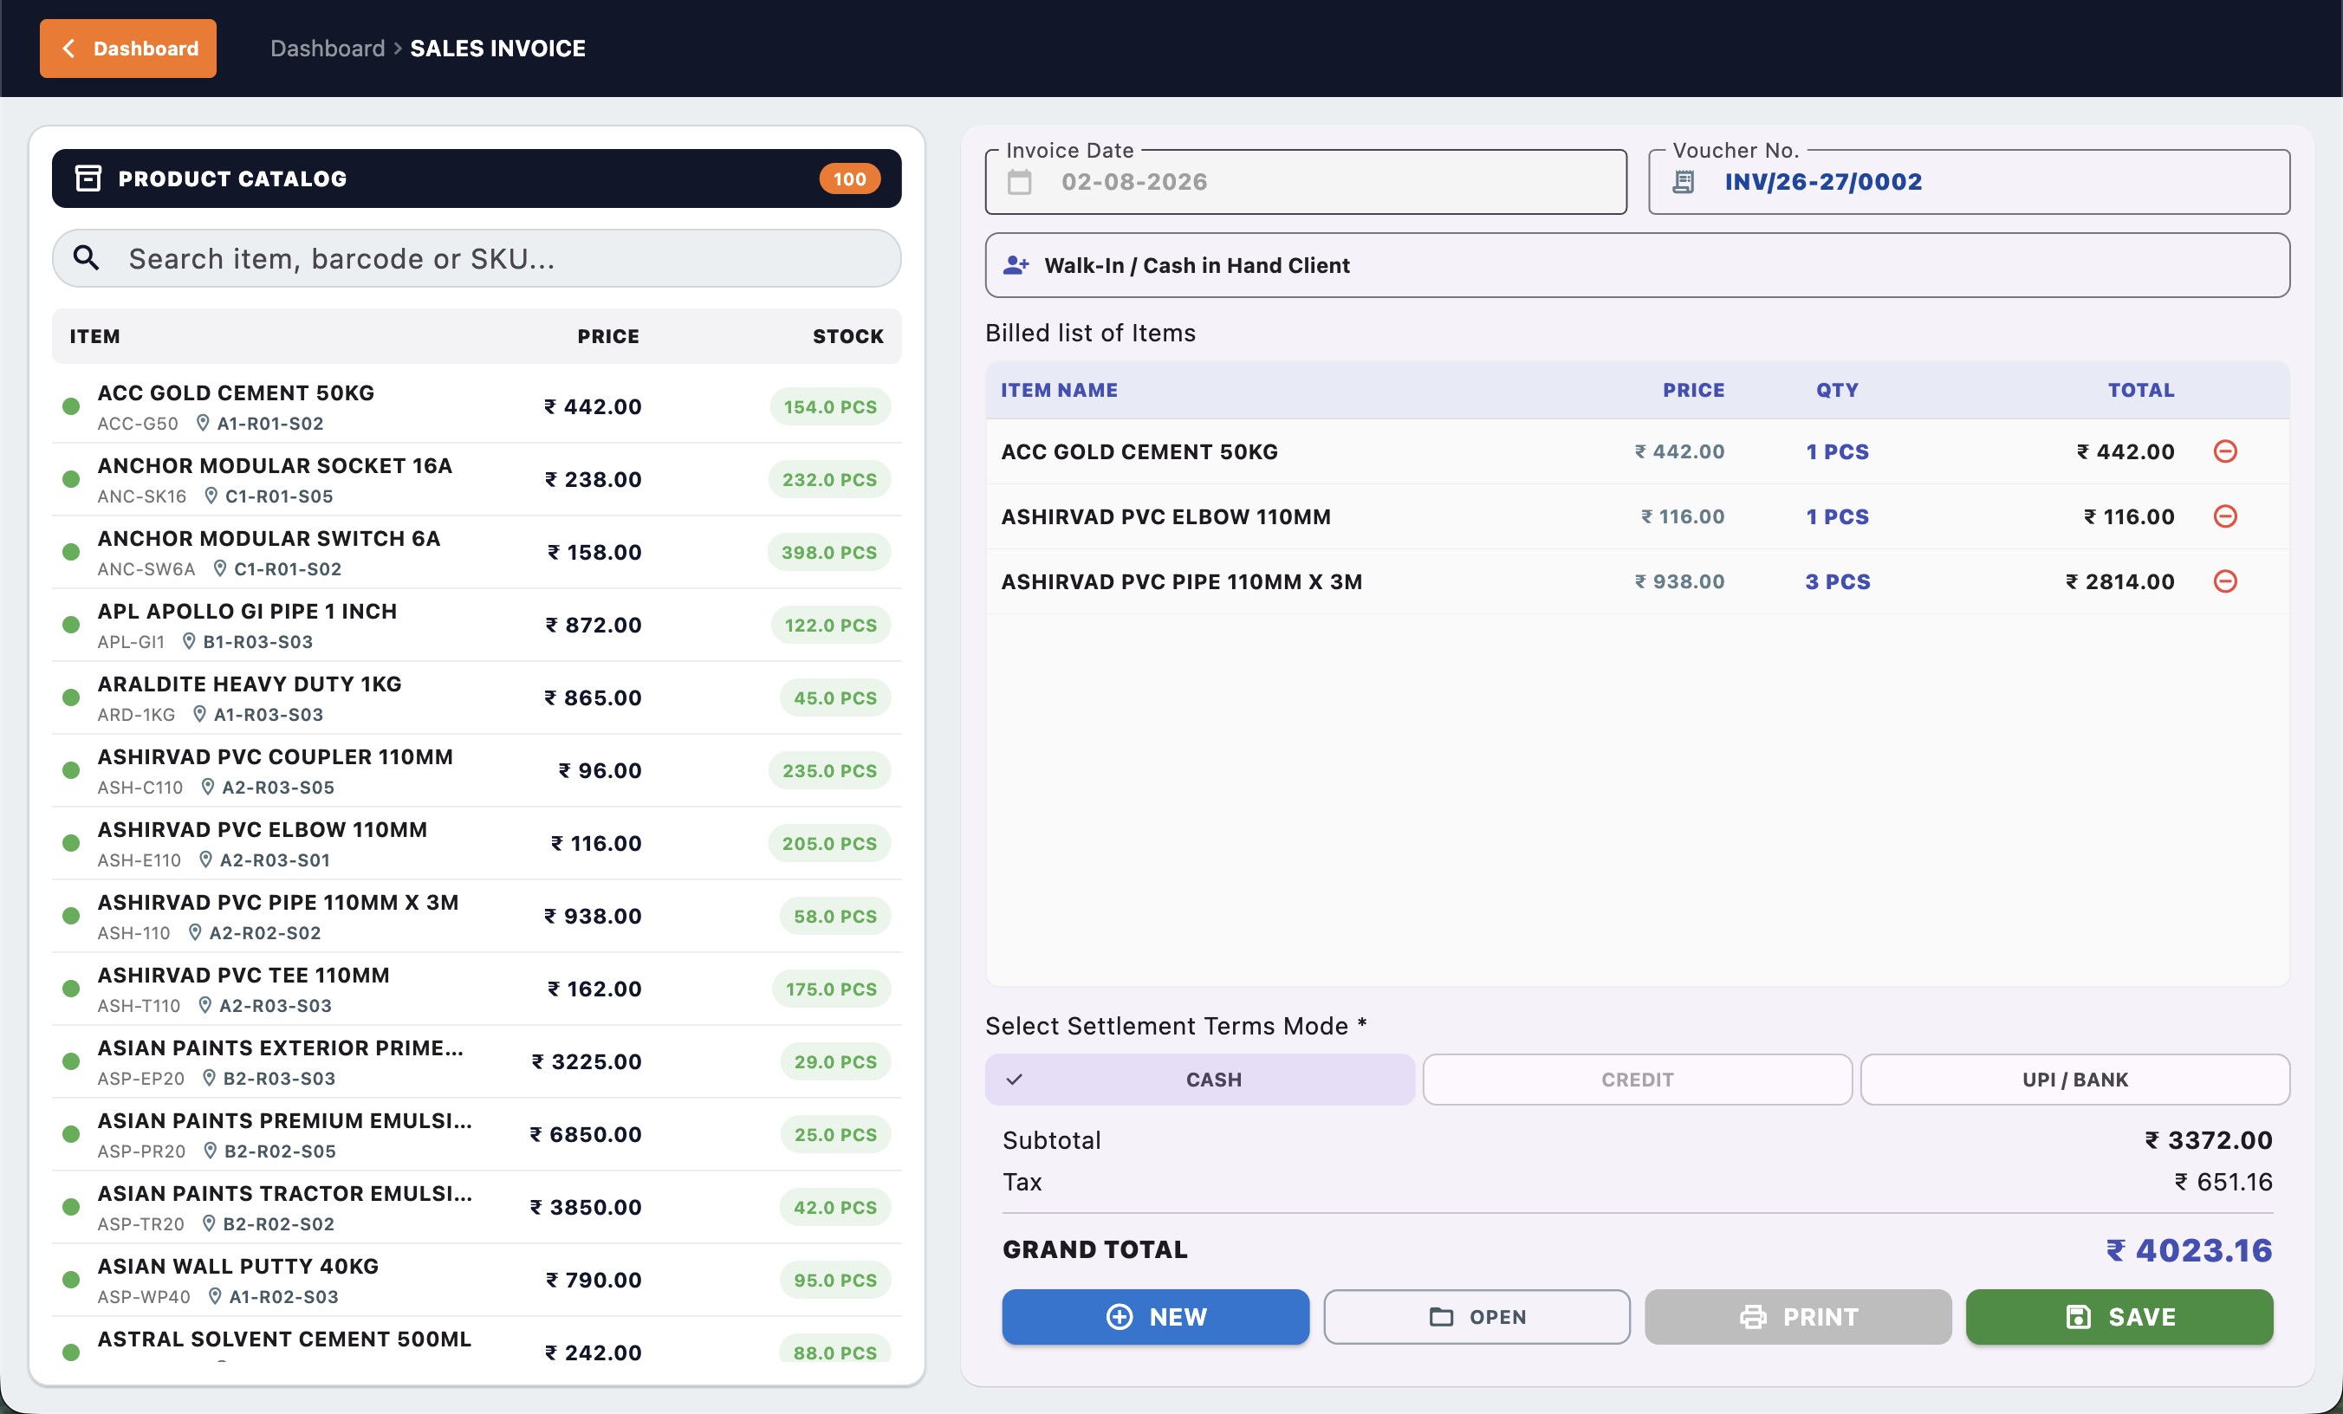The height and width of the screenshot is (1414, 2343).
Task: Click the green SAVE button
Action: [2119, 1317]
